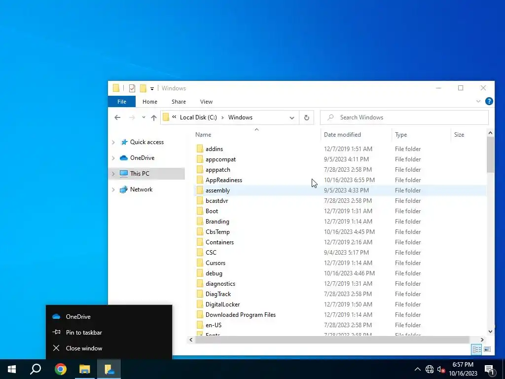Select the apppatch folder icon

[200, 170]
